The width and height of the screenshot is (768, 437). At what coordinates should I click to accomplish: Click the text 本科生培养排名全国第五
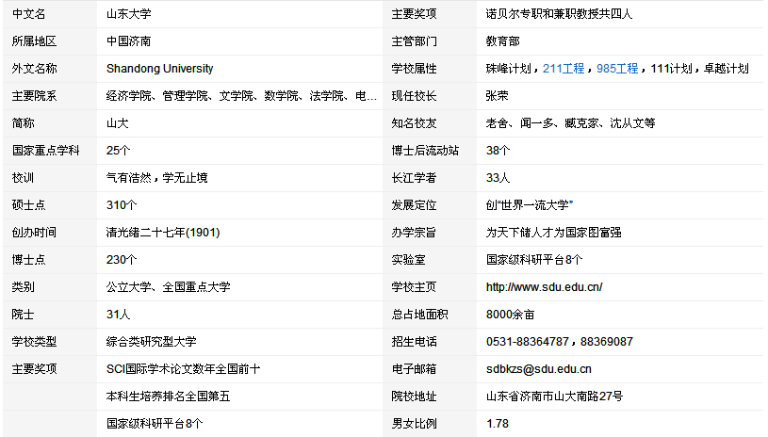(168, 397)
